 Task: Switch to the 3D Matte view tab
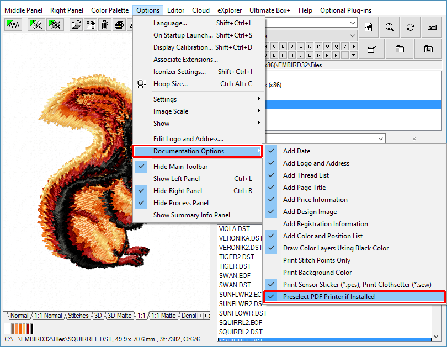(119, 316)
